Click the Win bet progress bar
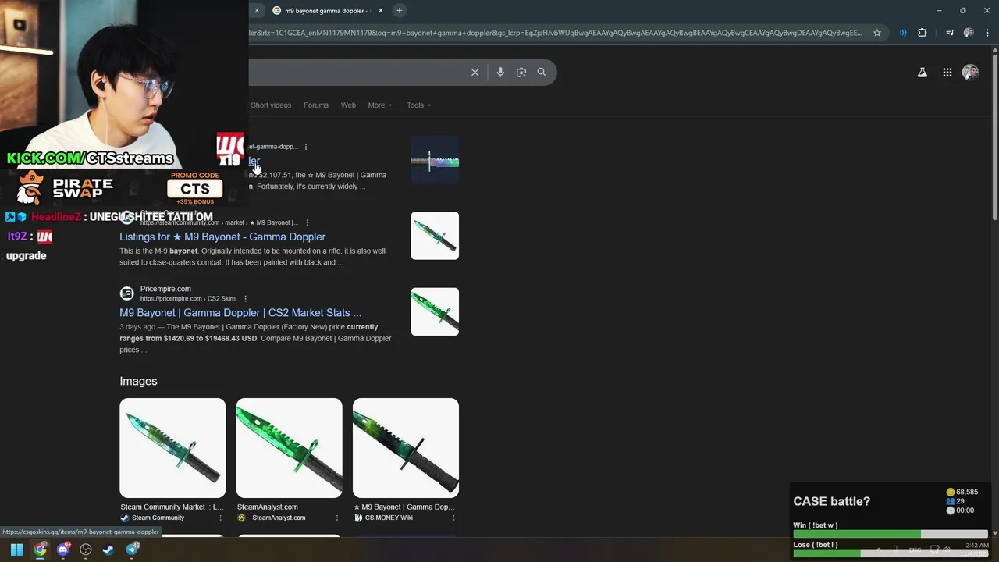This screenshot has height=562, width=999. click(x=891, y=534)
